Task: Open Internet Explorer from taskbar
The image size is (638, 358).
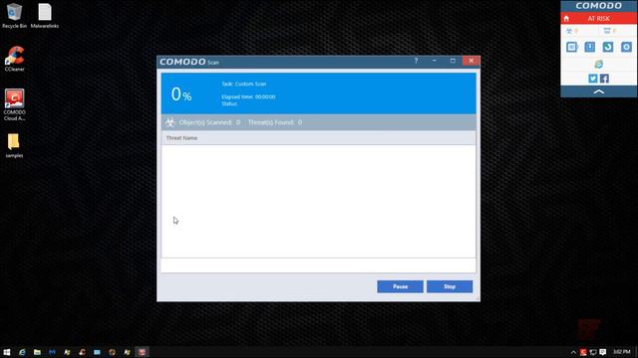Action: (x=22, y=352)
